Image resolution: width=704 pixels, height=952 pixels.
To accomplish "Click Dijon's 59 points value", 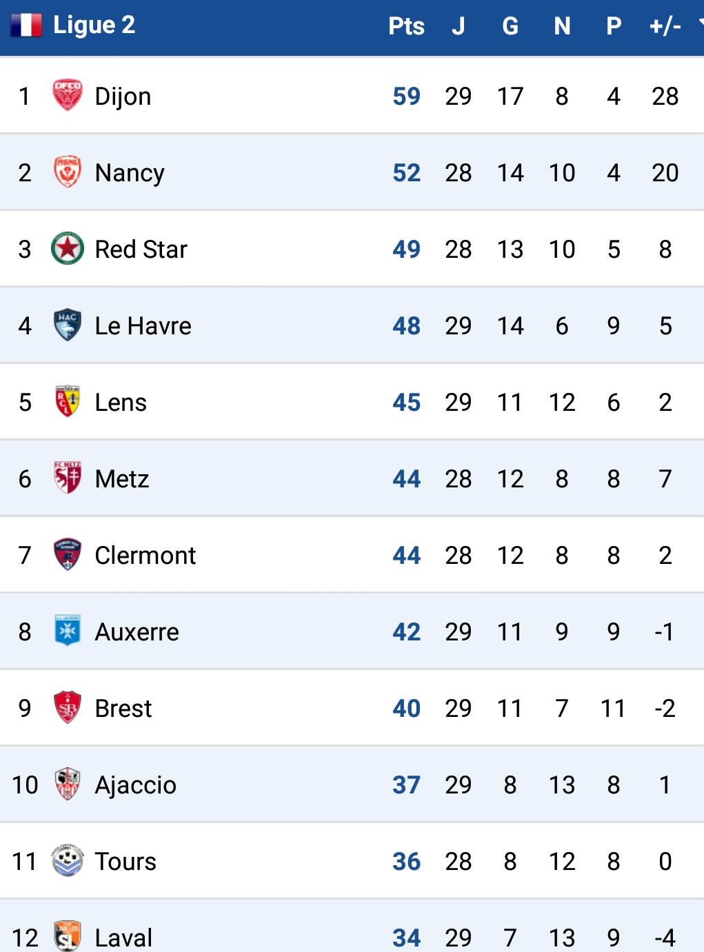I will 406,96.
